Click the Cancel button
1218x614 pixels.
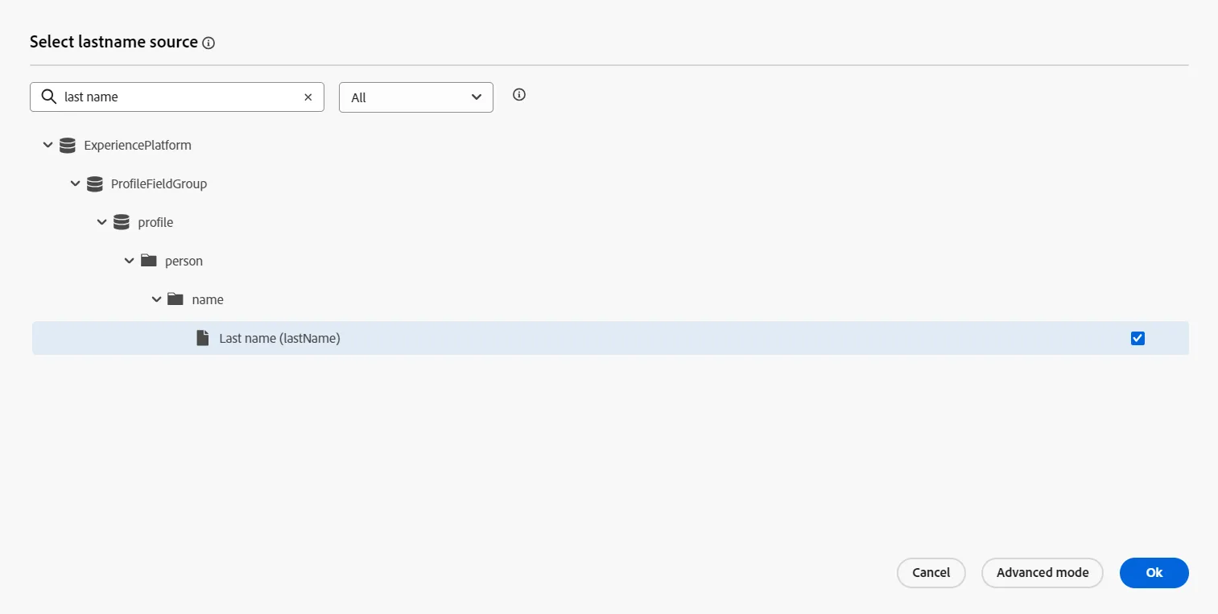tap(931, 573)
